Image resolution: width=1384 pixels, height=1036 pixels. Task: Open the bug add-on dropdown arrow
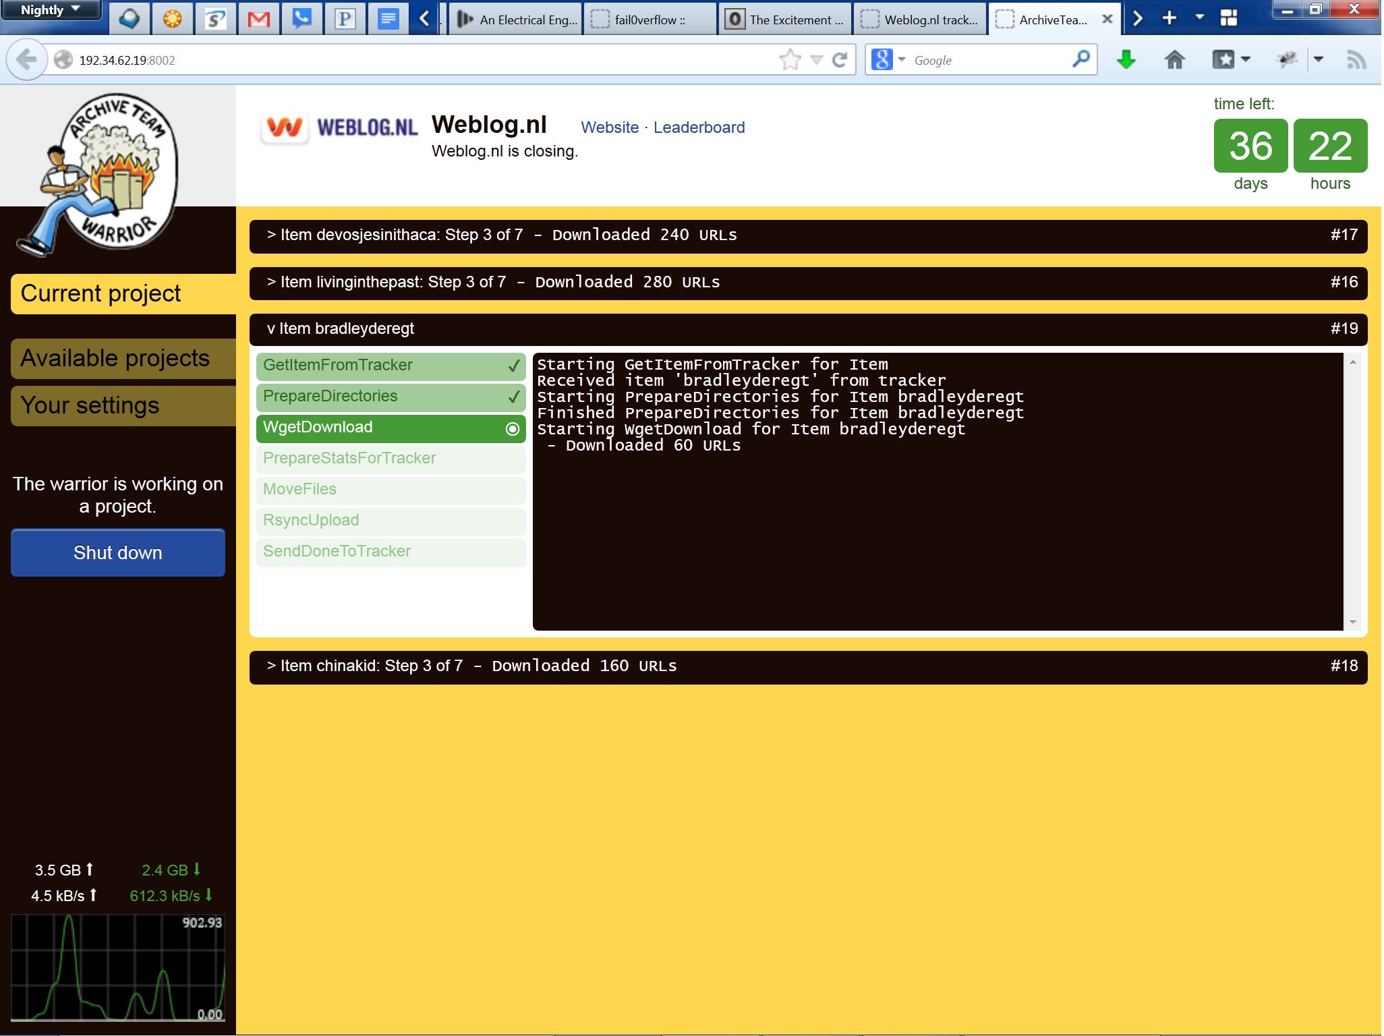click(1319, 59)
